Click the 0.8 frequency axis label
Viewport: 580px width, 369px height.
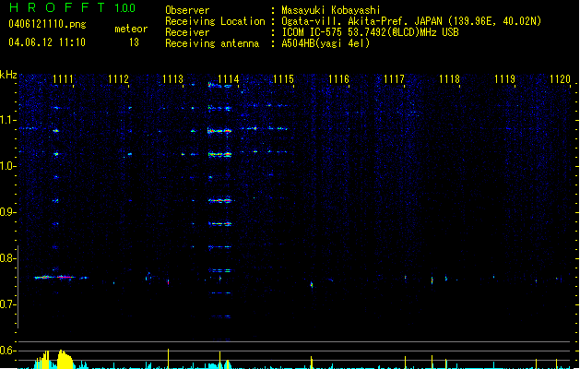point(7,258)
